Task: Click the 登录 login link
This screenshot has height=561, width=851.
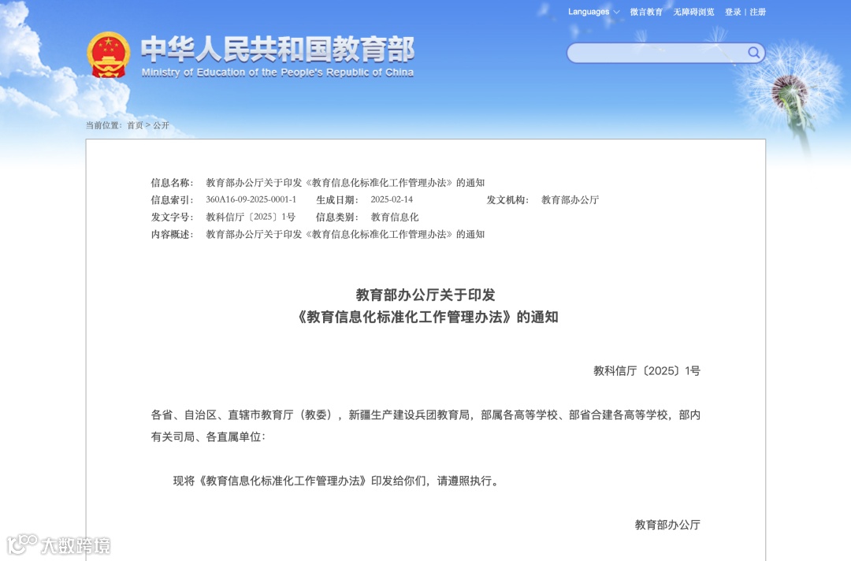Action: (733, 12)
